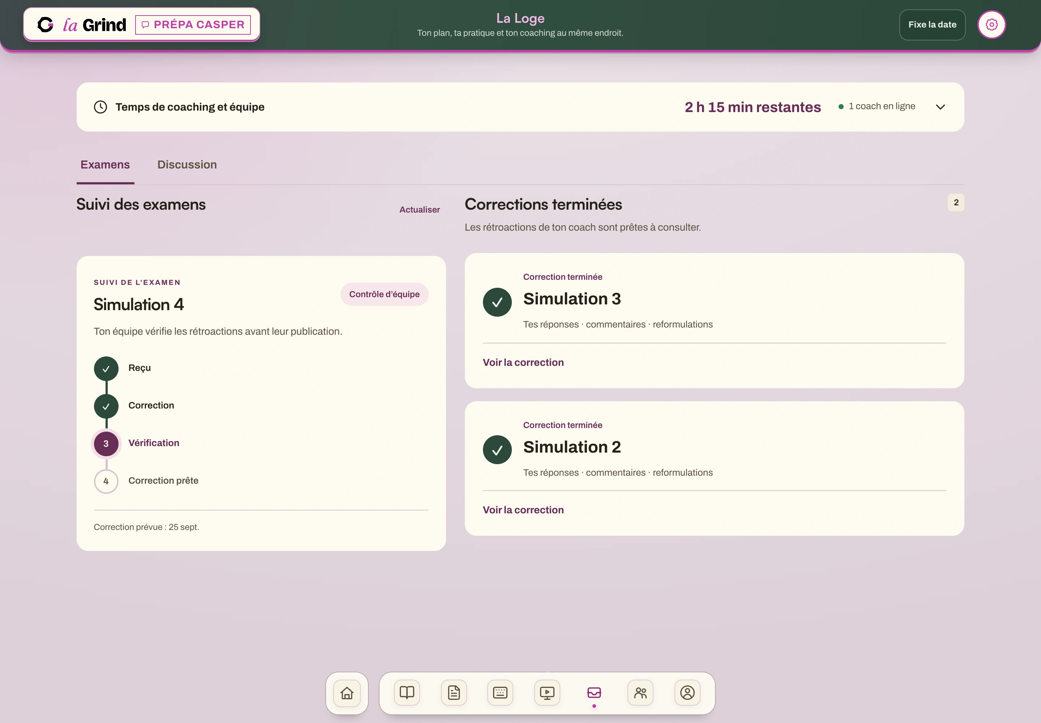1041x723 pixels.
Task: Click the Correction prête step label
Action: (x=163, y=481)
